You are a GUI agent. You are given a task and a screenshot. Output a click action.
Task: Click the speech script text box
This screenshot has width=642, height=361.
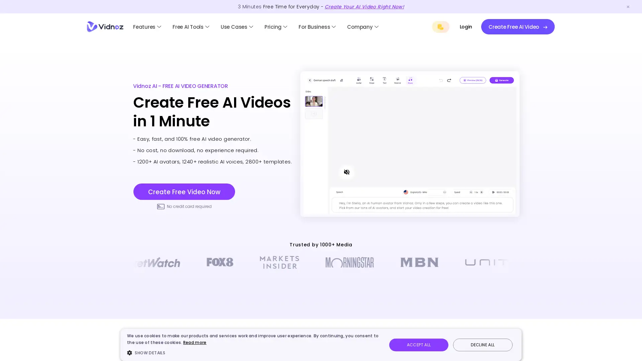tap(422, 205)
